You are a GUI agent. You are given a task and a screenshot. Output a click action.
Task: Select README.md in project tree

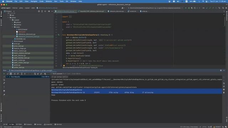[21, 39]
